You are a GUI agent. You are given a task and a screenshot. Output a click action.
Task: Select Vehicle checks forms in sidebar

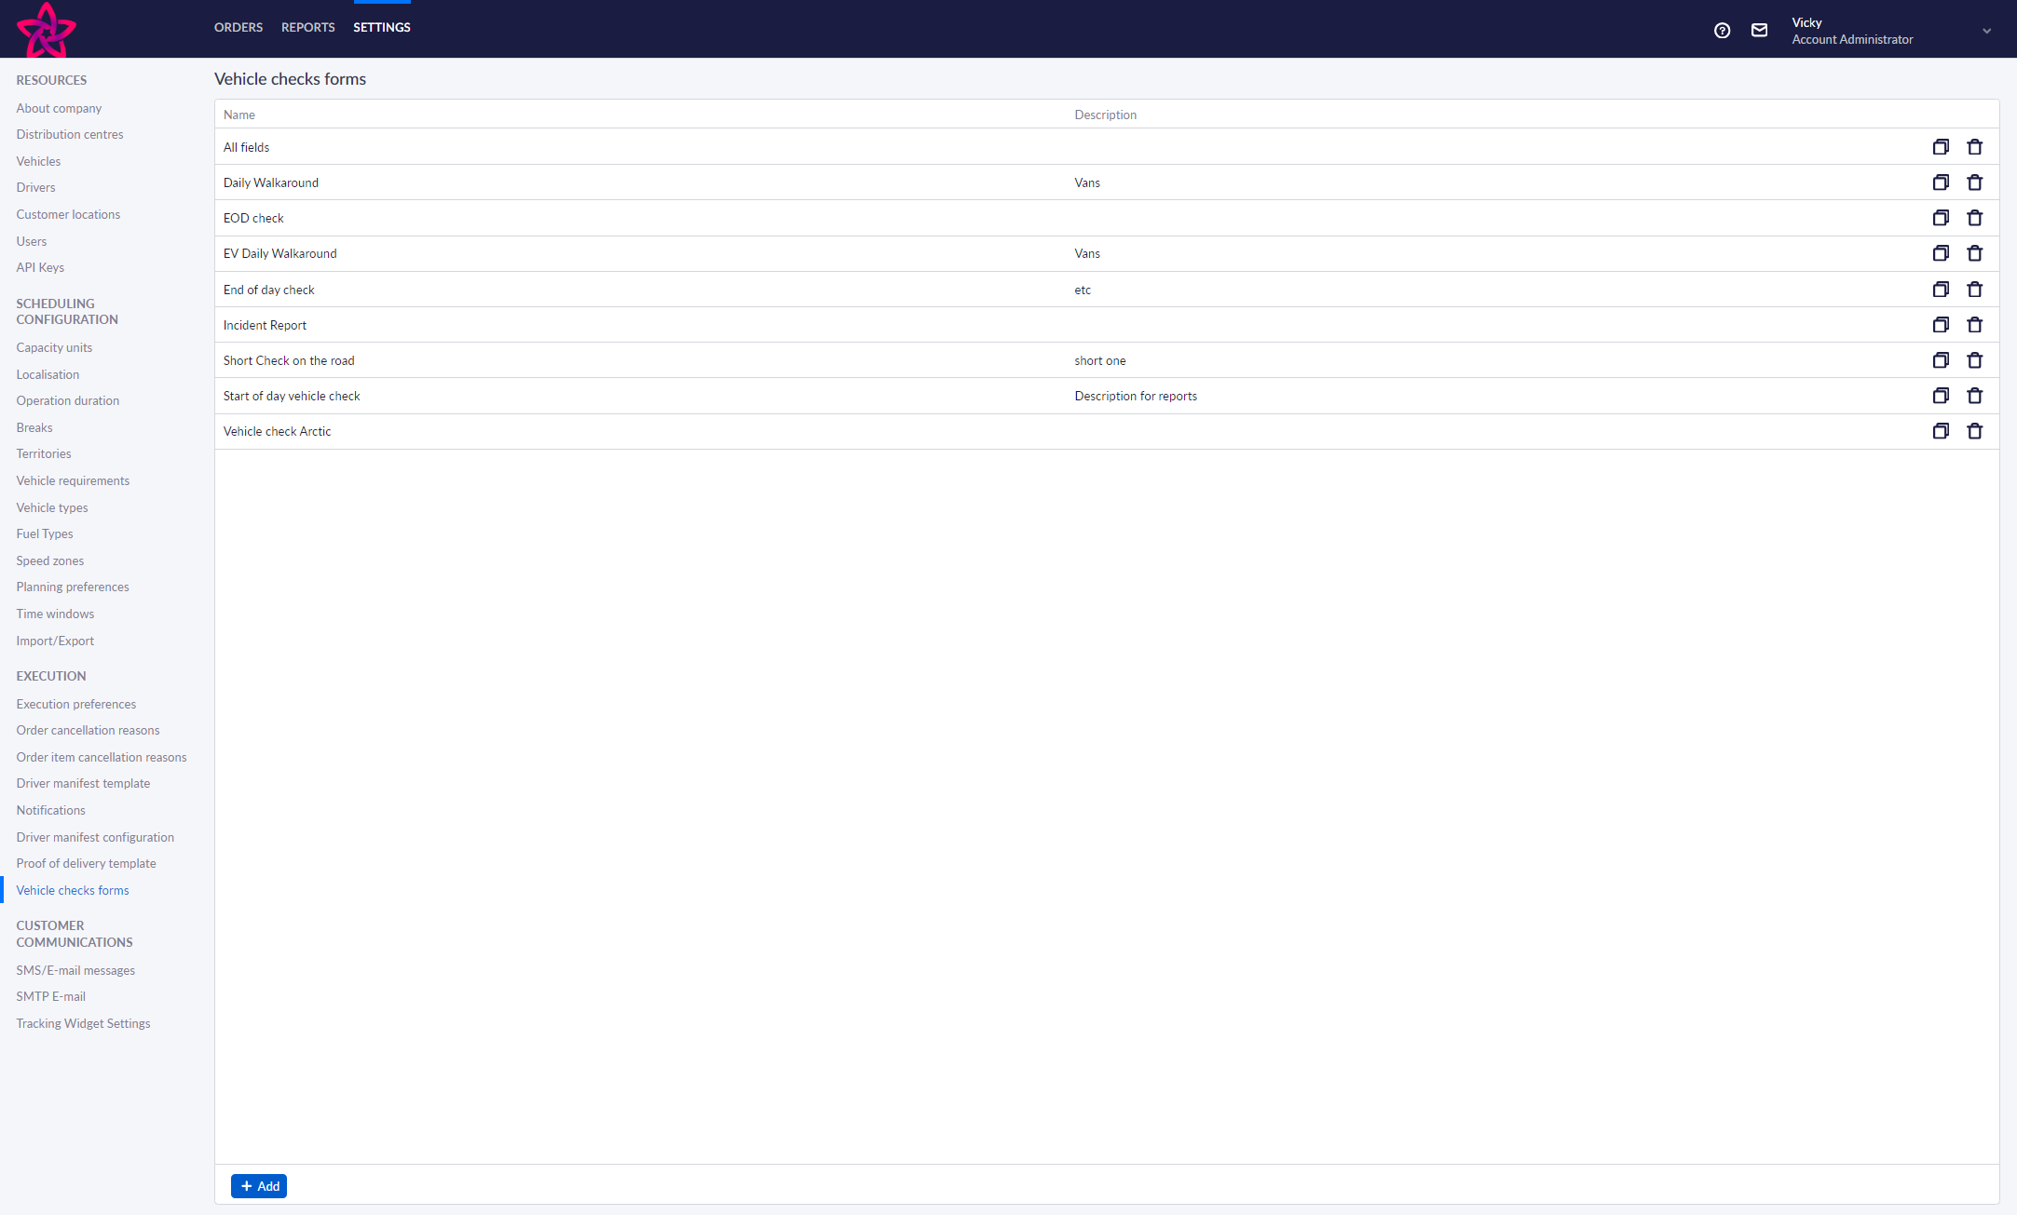coord(73,890)
